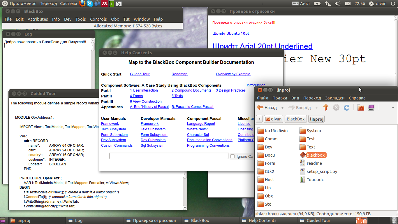Viewport: 398px width, 224px height.
Task: Click the Reload icon in file manager
Action: click(x=346, y=108)
